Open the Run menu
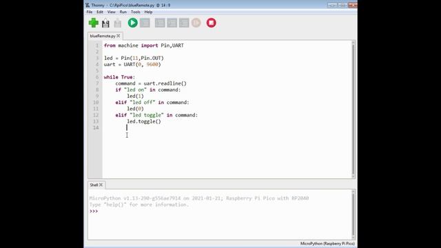 pos(123,12)
